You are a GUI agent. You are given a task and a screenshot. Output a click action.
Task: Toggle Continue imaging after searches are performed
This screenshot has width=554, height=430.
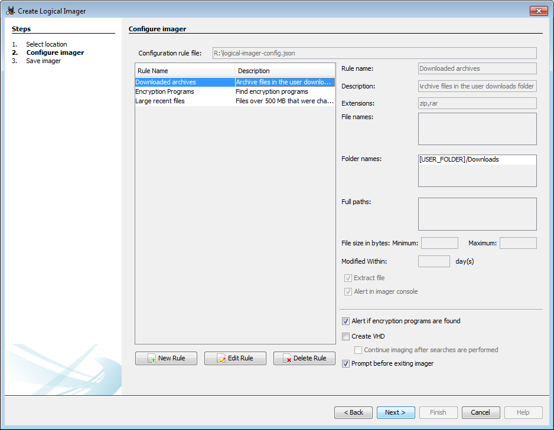(x=358, y=350)
